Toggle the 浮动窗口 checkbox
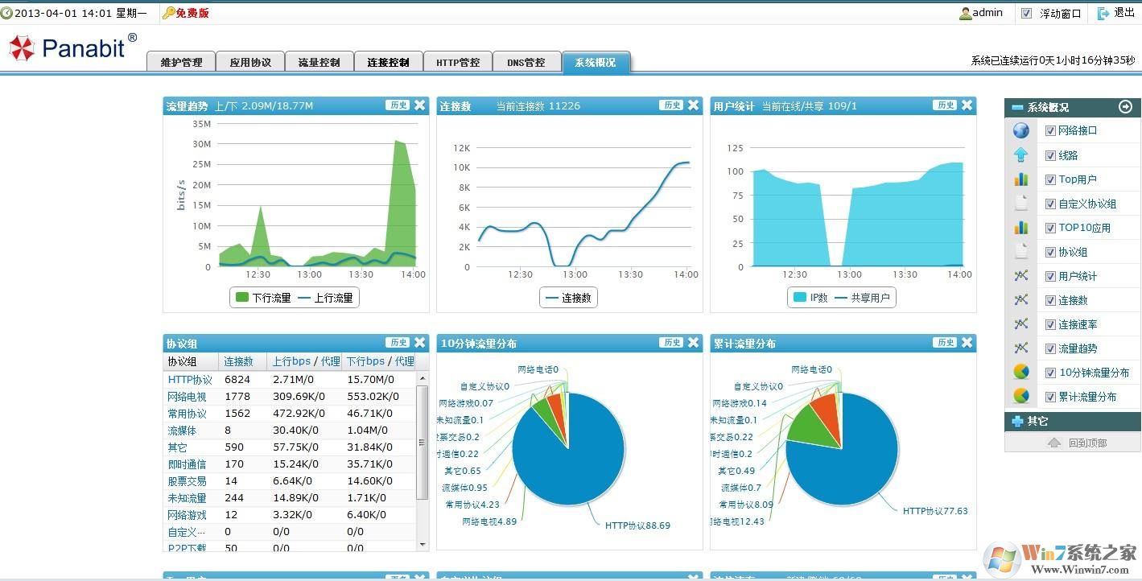 coord(1025,12)
